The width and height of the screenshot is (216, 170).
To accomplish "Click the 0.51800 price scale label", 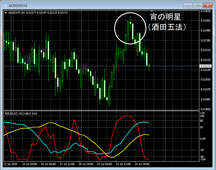I will 206,109.
